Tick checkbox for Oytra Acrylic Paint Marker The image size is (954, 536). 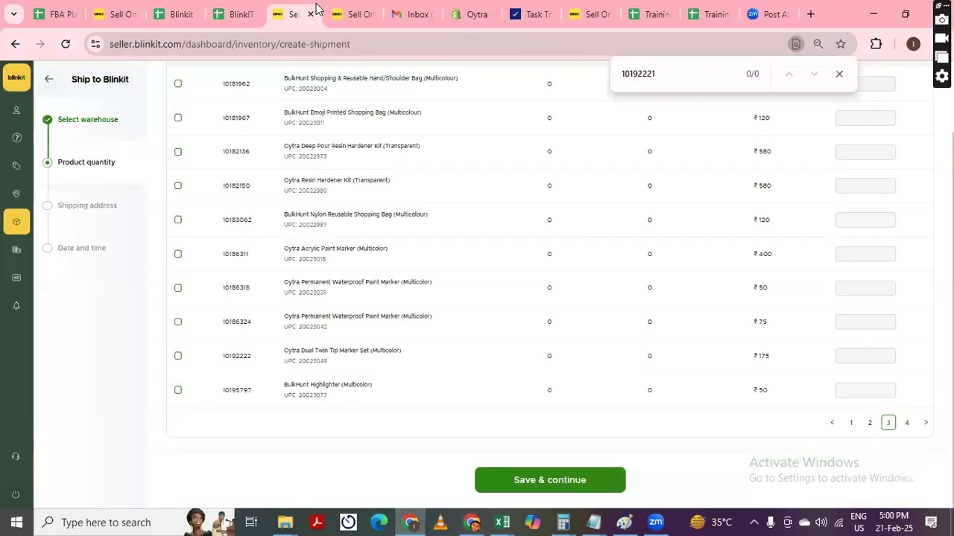point(178,254)
